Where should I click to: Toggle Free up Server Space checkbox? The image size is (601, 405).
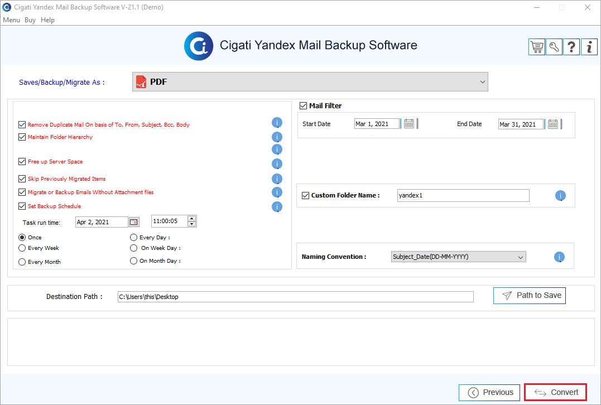click(22, 161)
